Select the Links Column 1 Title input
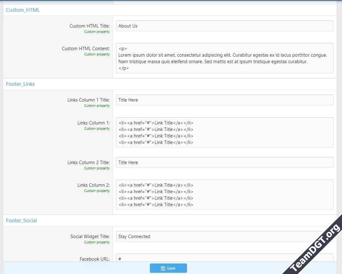The height and width of the screenshot is (274, 342). 225,100
